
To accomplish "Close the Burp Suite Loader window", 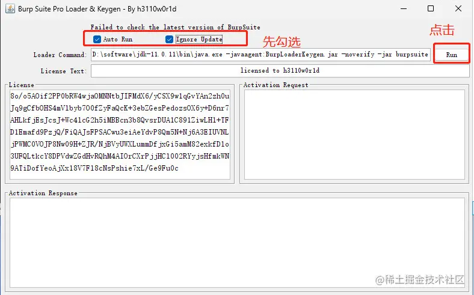I will [458, 9].
